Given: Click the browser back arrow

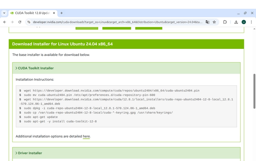Looking at the screenshot, I should coord(5,22).
